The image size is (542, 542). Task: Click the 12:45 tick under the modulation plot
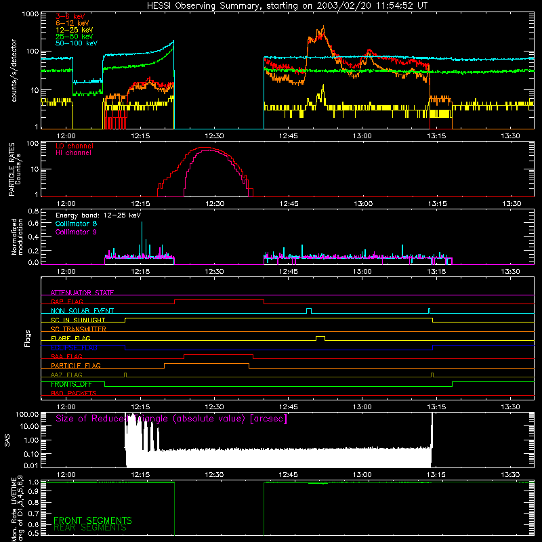tap(289, 272)
